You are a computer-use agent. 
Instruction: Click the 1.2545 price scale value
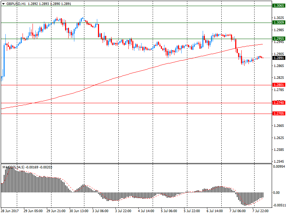pyautogui.click(x=279, y=162)
